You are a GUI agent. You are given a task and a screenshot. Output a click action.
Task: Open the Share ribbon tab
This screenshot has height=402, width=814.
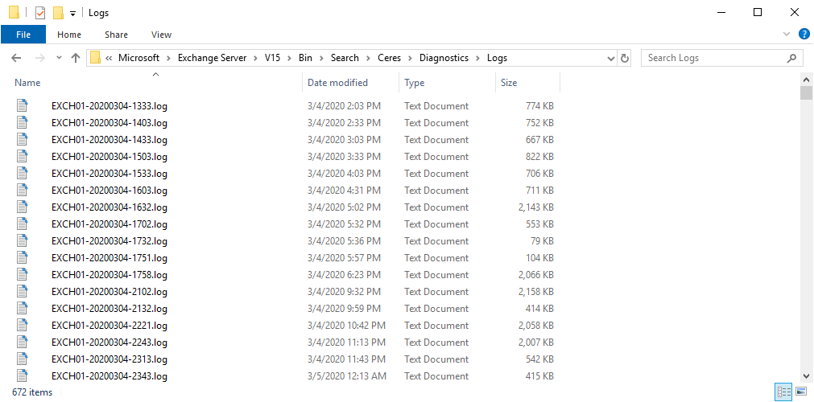tap(116, 35)
